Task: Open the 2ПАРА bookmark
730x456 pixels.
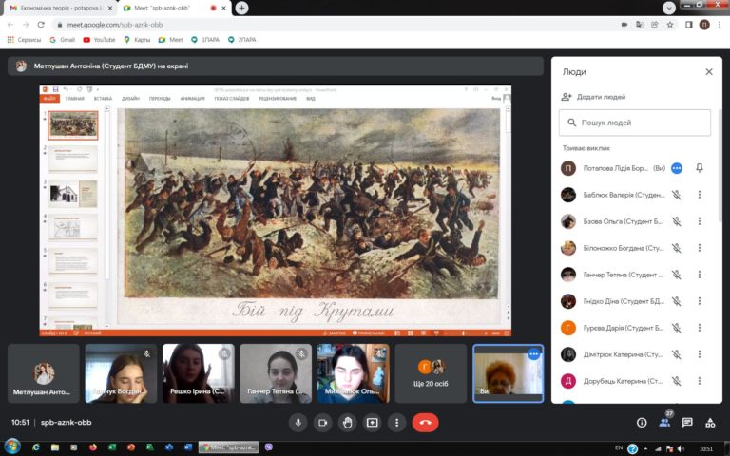Action: pyautogui.click(x=241, y=40)
